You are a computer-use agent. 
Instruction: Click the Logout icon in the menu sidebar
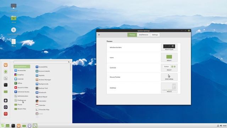6,107
